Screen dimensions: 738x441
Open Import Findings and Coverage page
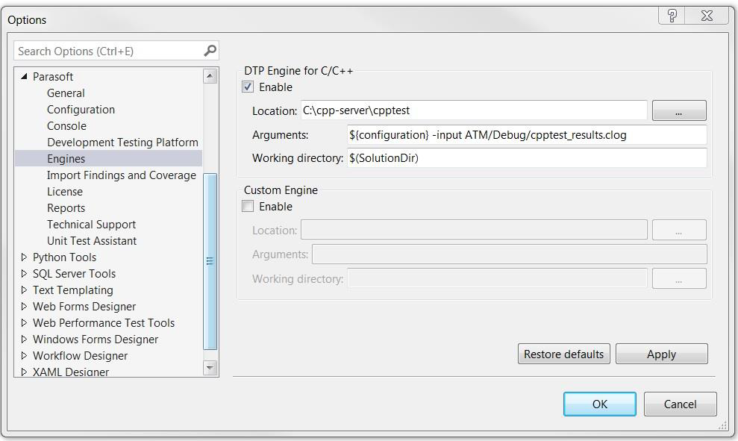click(122, 175)
